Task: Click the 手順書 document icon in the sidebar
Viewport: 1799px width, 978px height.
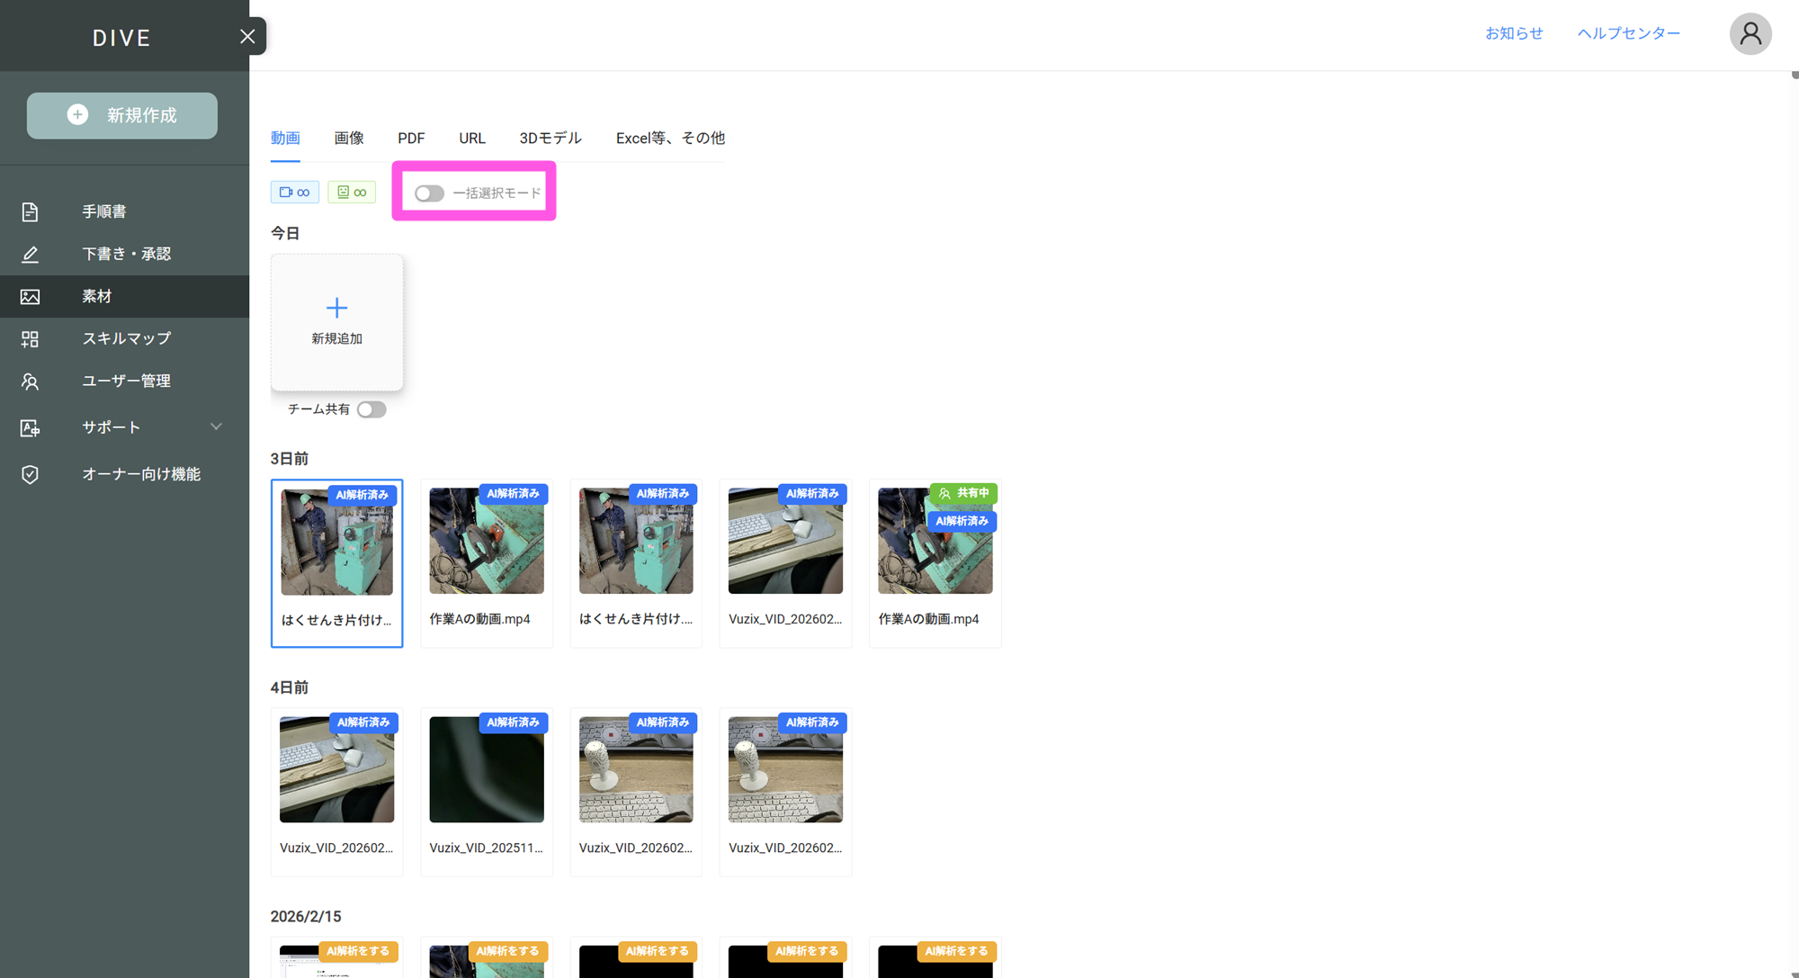Action: 30,211
